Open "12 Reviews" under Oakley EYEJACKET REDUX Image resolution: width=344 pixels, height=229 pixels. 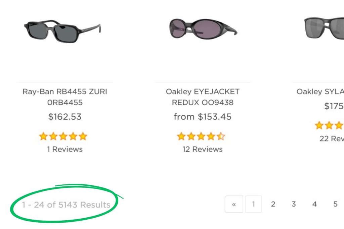point(203,149)
